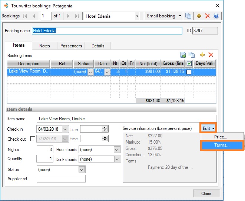Go to the previous booking record
The image size is (245, 201).
click(x=34, y=16)
